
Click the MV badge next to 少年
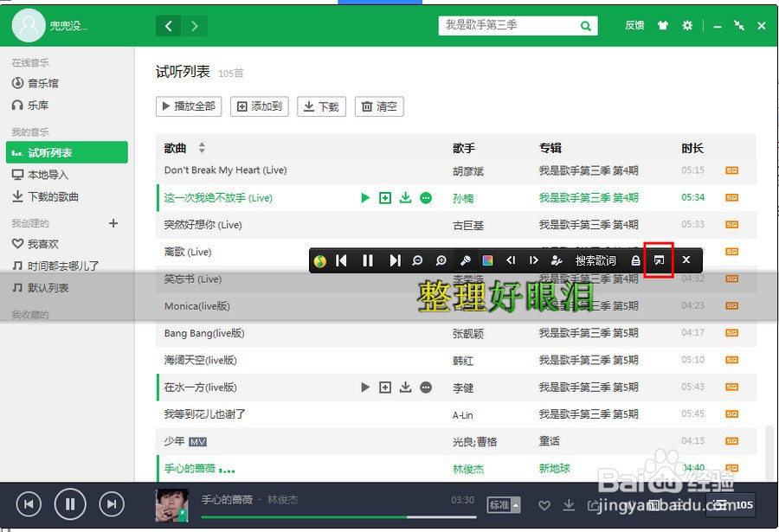coord(197,441)
